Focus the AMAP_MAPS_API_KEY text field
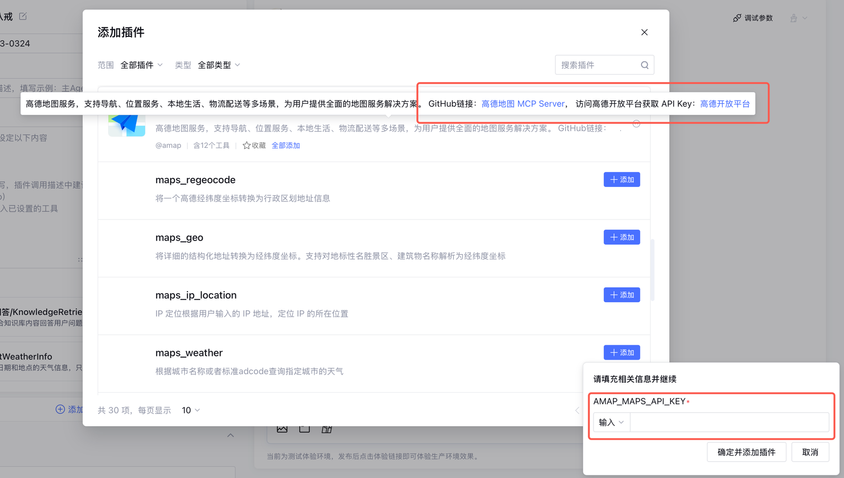This screenshot has height=478, width=844. 729,422
